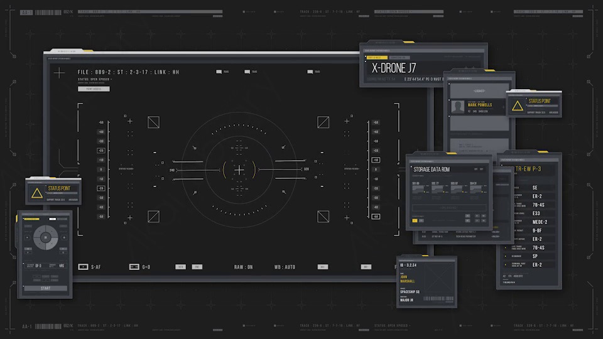Select the Mark Powells profile avatar
Viewport: 603px width, 339px height.
pyautogui.click(x=458, y=107)
